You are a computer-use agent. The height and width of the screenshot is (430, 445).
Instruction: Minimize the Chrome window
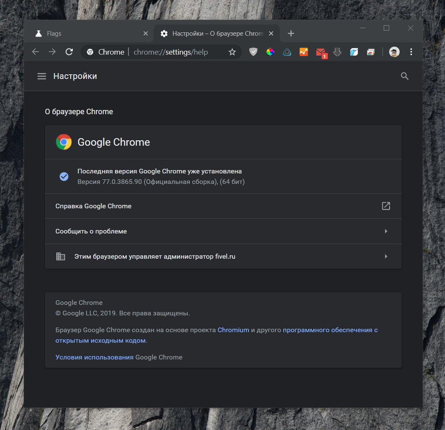[x=363, y=28]
